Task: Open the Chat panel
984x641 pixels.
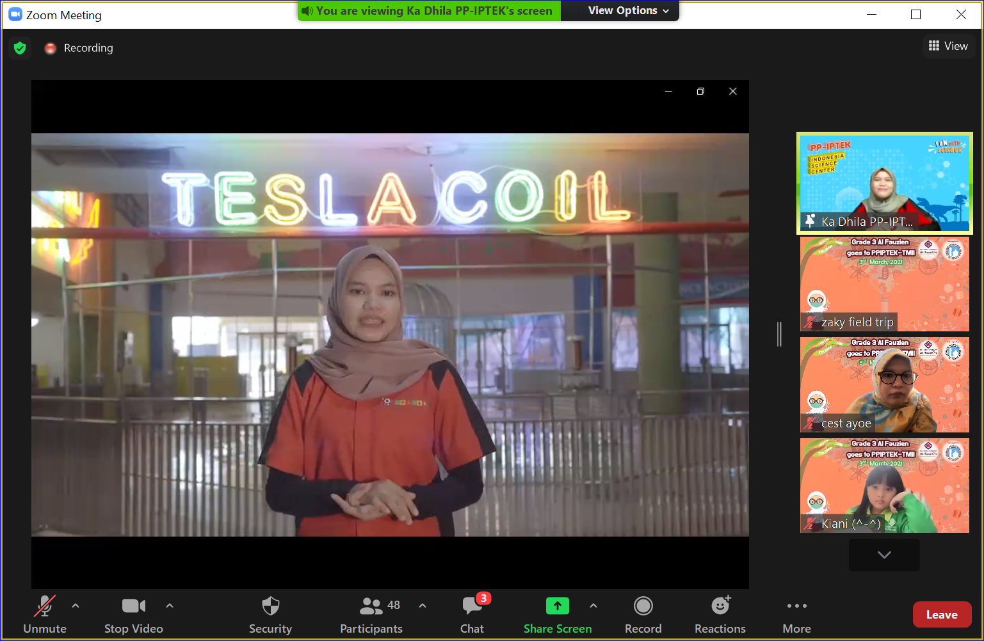Action: [x=472, y=615]
